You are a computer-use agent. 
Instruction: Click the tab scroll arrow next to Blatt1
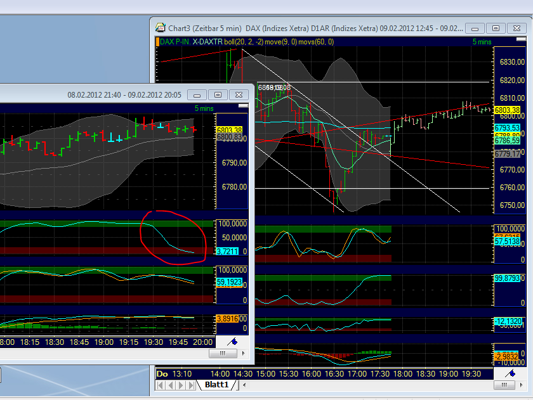(x=244, y=384)
